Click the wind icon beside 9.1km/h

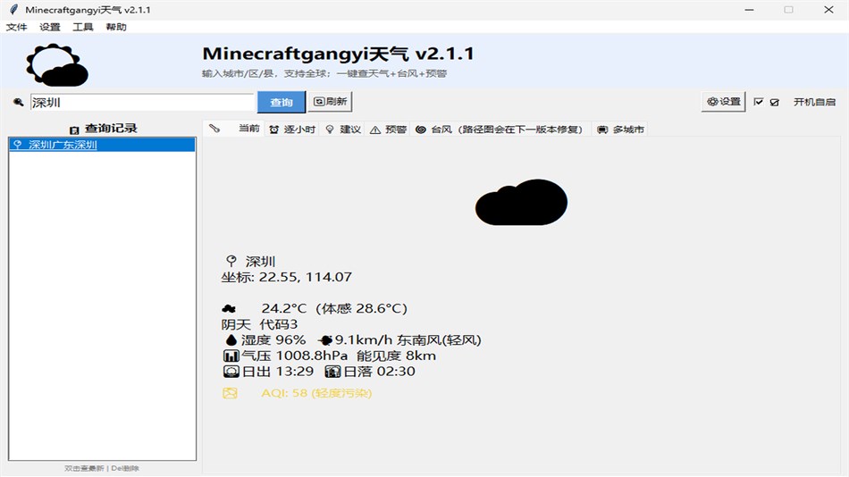pyautogui.click(x=325, y=340)
